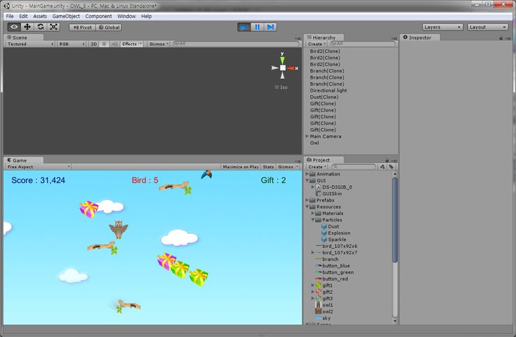516x337 pixels.
Task: Open Game view Gizmos button
Action: click(x=287, y=167)
